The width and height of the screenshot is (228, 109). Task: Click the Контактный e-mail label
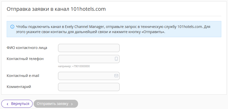(x=23, y=76)
